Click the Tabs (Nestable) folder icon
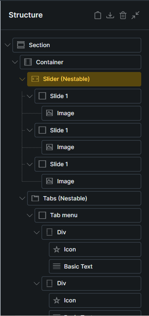 [x=35, y=198]
